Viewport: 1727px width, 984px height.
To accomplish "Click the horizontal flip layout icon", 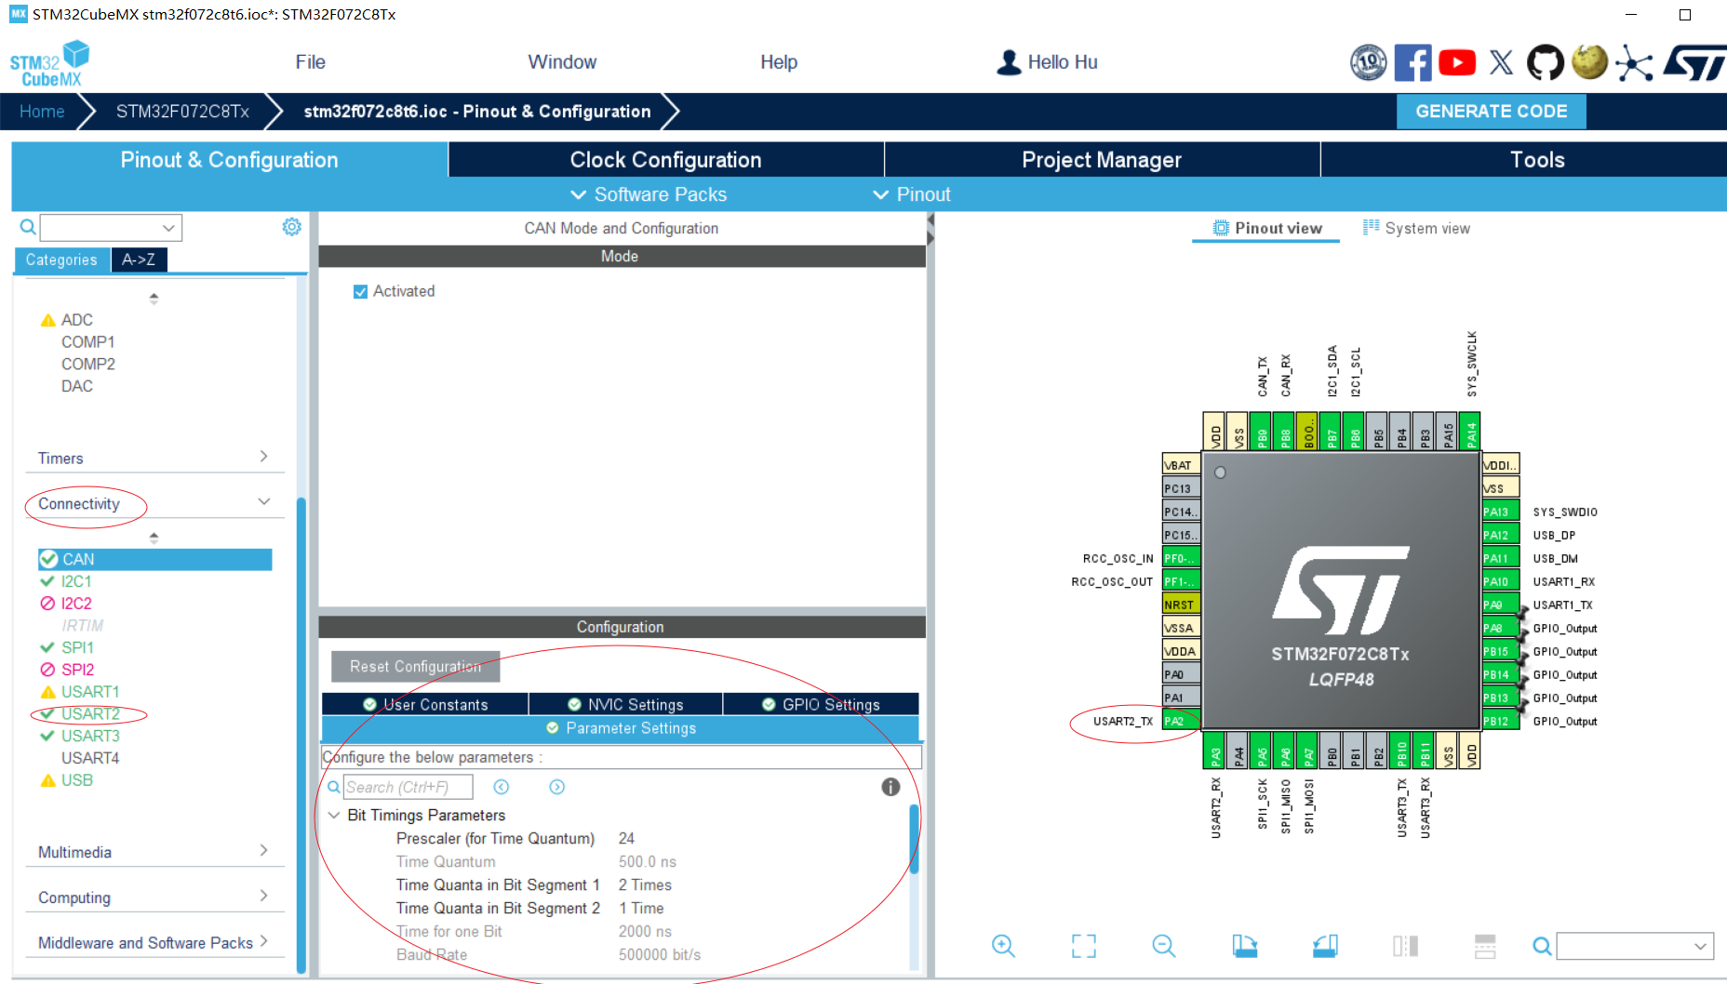I will tap(1485, 946).
